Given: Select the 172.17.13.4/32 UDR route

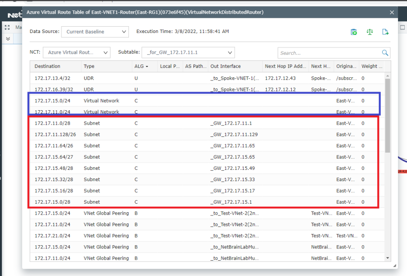Looking at the screenshot, I should pos(136,78).
